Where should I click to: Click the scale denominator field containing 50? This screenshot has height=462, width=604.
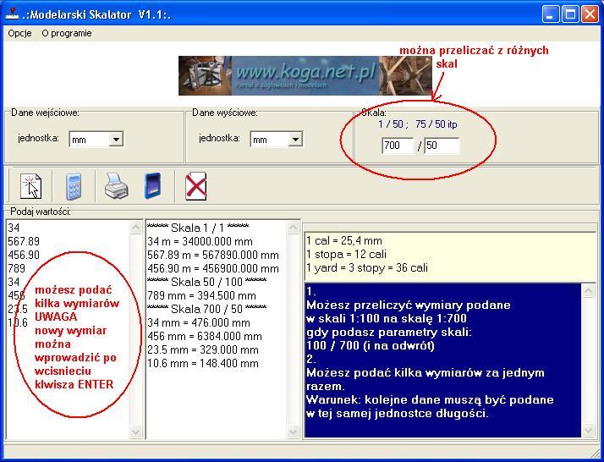pos(442,146)
